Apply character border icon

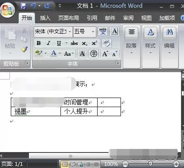point(114,31)
